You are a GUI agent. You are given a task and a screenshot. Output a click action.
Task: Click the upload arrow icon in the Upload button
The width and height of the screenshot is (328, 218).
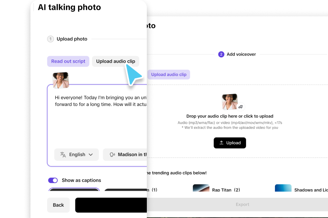point(221,143)
